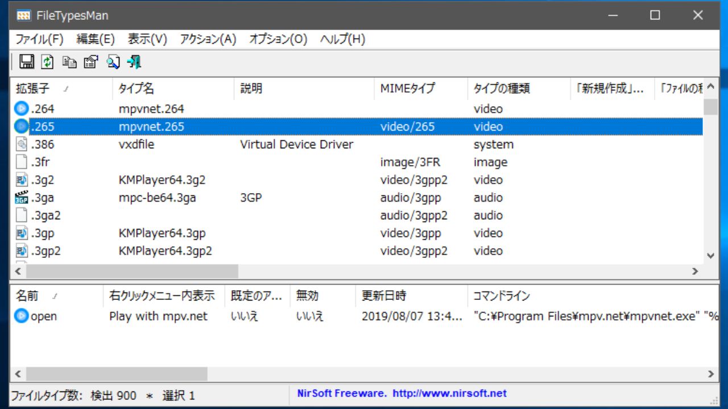This screenshot has height=409, width=728.
Task: Click the FileTypesMan title bar app icon
Action: point(24,15)
